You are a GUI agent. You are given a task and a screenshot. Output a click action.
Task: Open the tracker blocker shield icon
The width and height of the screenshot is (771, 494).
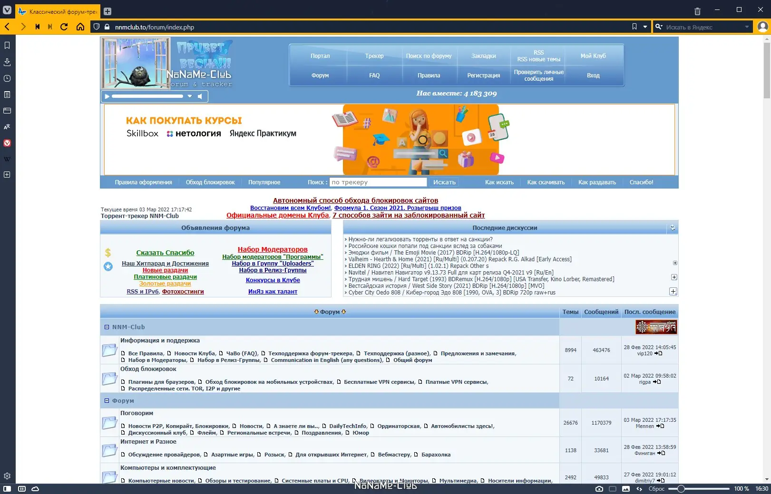click(x=97, y=27)
